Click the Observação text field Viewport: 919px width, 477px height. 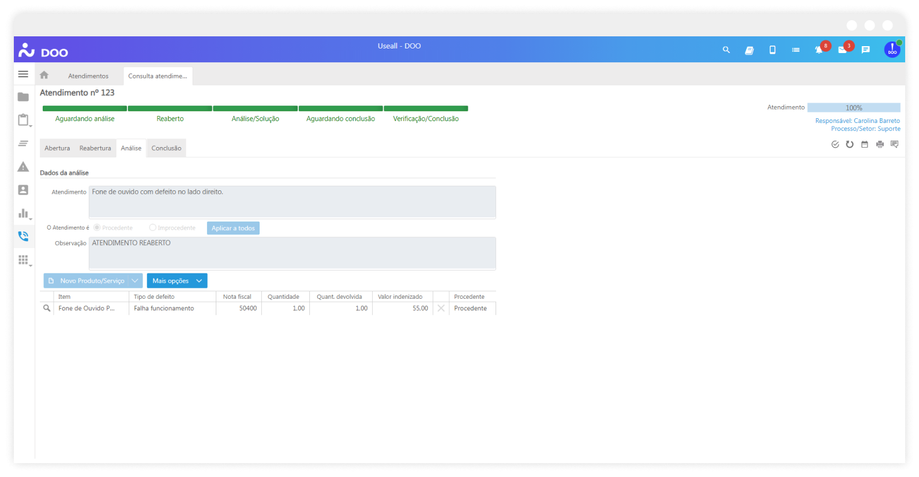292,253
